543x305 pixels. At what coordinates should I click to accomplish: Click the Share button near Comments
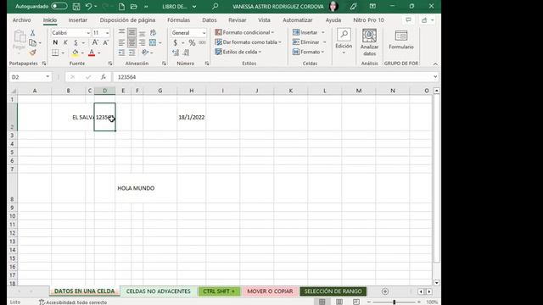tap(428, 20)
